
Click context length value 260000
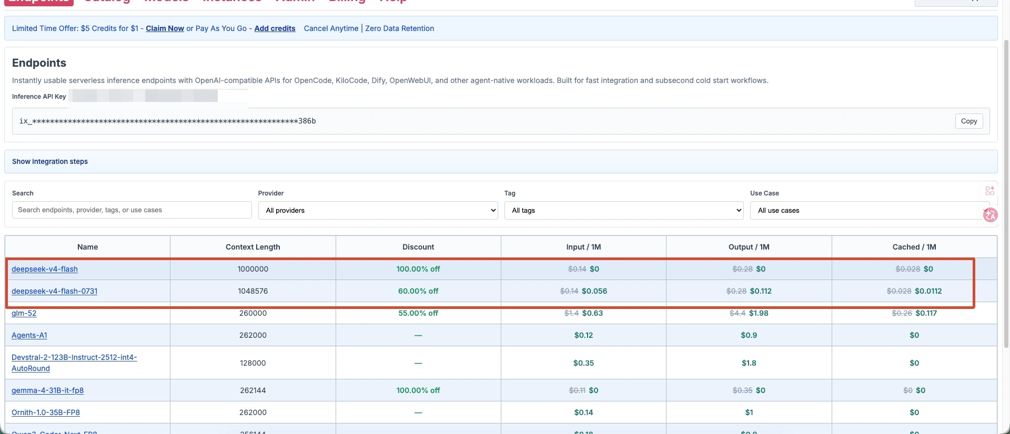pos(253,313)
